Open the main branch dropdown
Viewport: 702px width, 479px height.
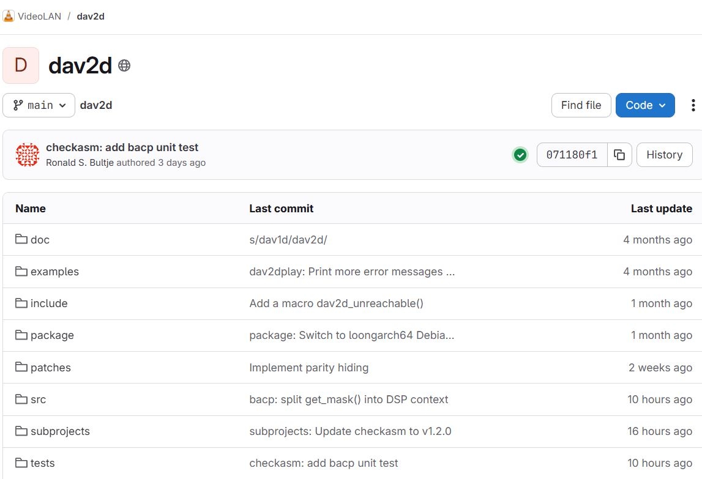tap(39, 105)
